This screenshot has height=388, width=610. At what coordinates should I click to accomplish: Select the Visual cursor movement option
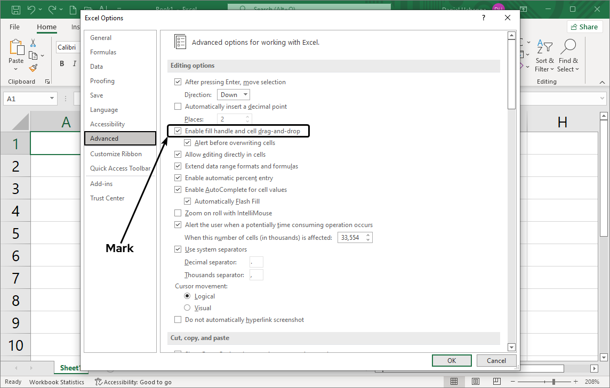coord(187,308)
